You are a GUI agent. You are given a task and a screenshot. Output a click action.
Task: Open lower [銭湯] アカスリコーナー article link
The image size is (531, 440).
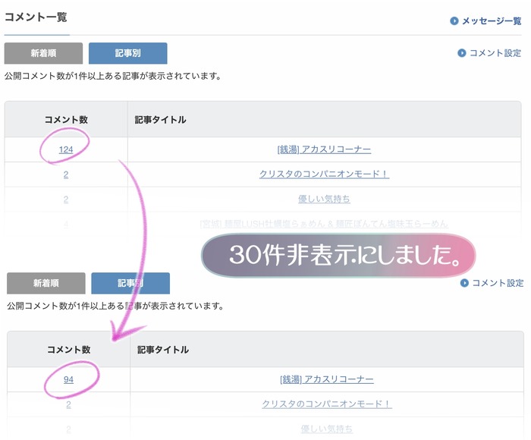pyautogui.click(x=327, y=379)
